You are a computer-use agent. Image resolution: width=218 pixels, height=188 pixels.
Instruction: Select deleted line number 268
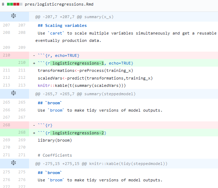click(7, 125)
